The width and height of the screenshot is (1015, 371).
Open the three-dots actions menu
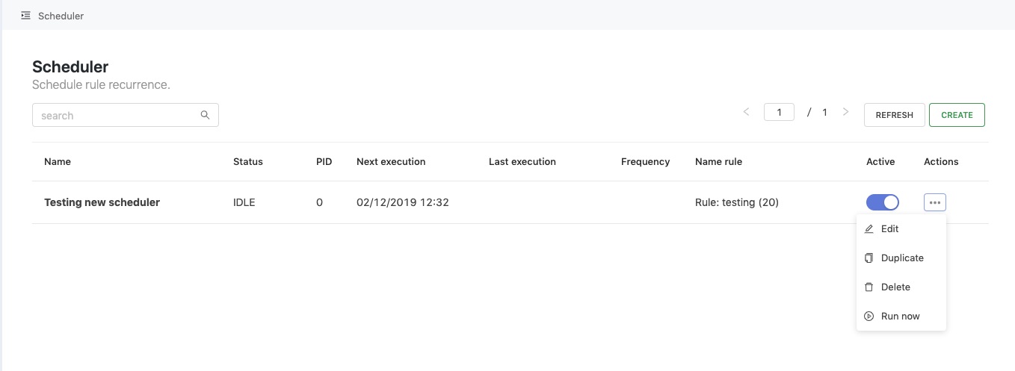[x=935, y=202]
